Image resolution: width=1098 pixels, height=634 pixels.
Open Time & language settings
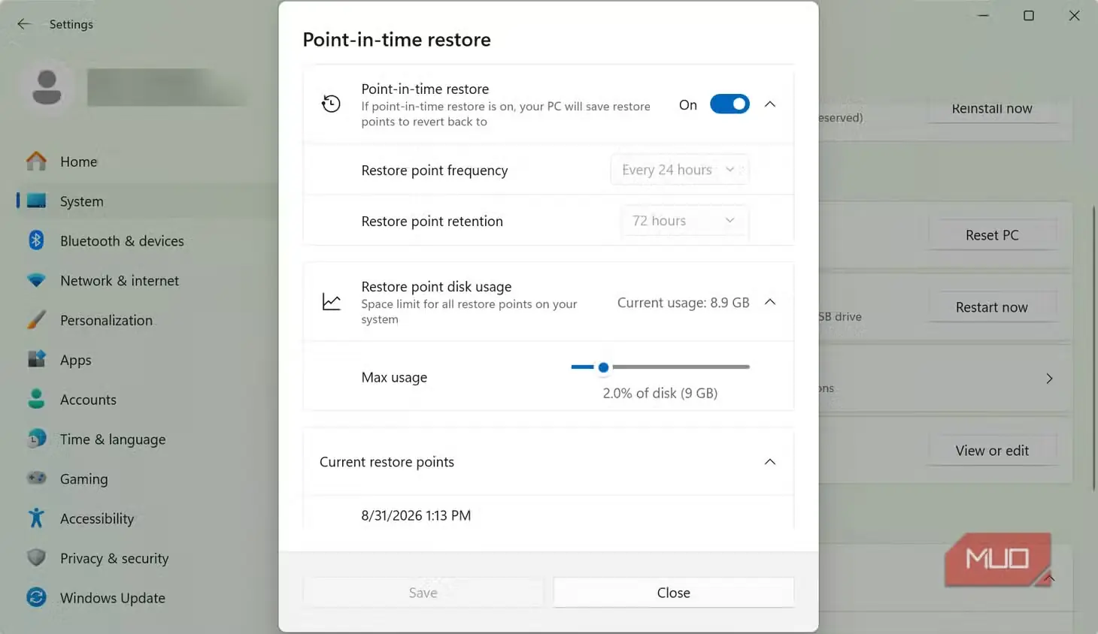coord(147,439)
